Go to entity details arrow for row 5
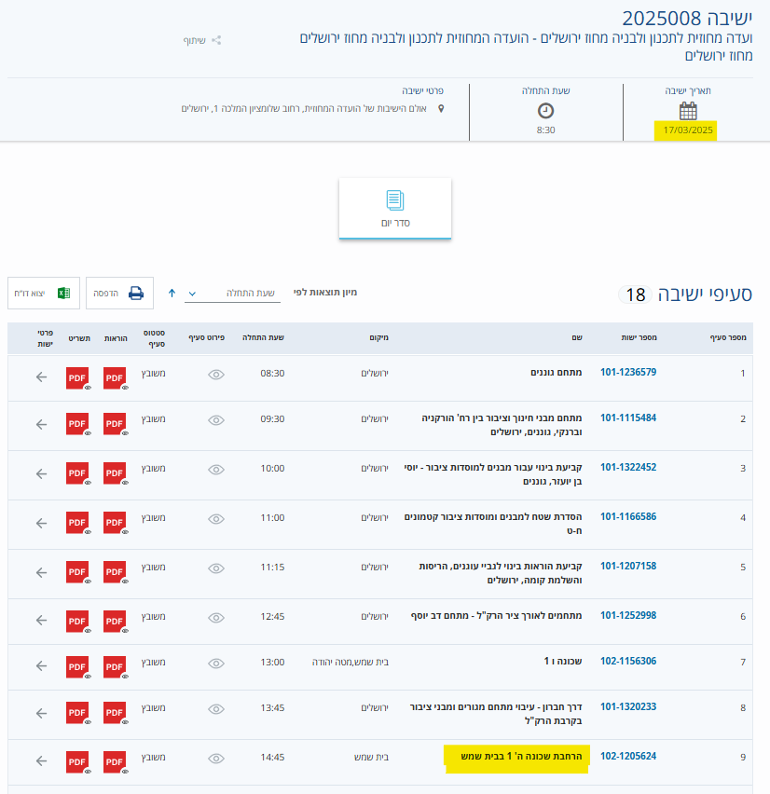This screenshot has width=770, height=794. tap(42, 572)
